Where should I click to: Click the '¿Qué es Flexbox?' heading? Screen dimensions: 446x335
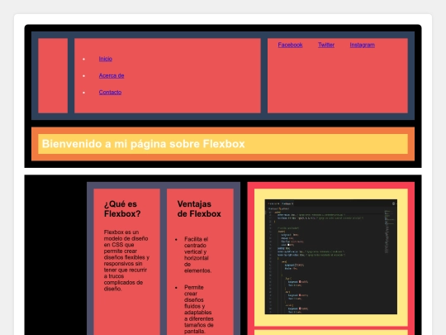tap(122, 208)
